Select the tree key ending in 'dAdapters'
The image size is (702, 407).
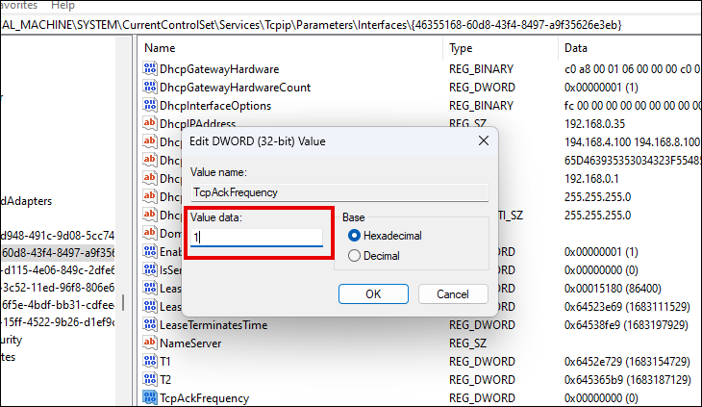pos(26,201)
